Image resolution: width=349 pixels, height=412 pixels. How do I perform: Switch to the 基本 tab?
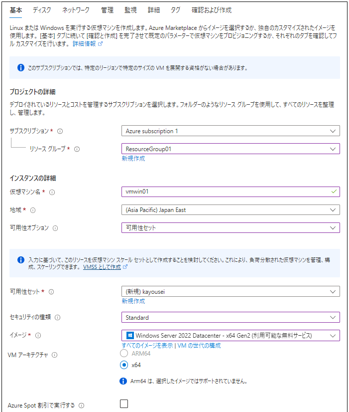pyautogui.click(x=16, y=10)
